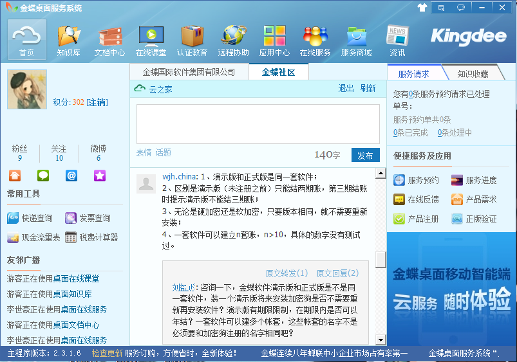Screen dimensions: 517x362
Task: Open 桌面在线课堂 link in 友邻广播
Action: (76, 278)
